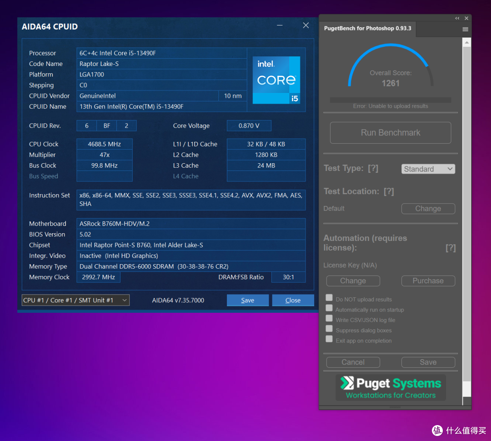Click the Instruction Set text field
This screenshot has width=491, height=441.
tap(191, 200)
